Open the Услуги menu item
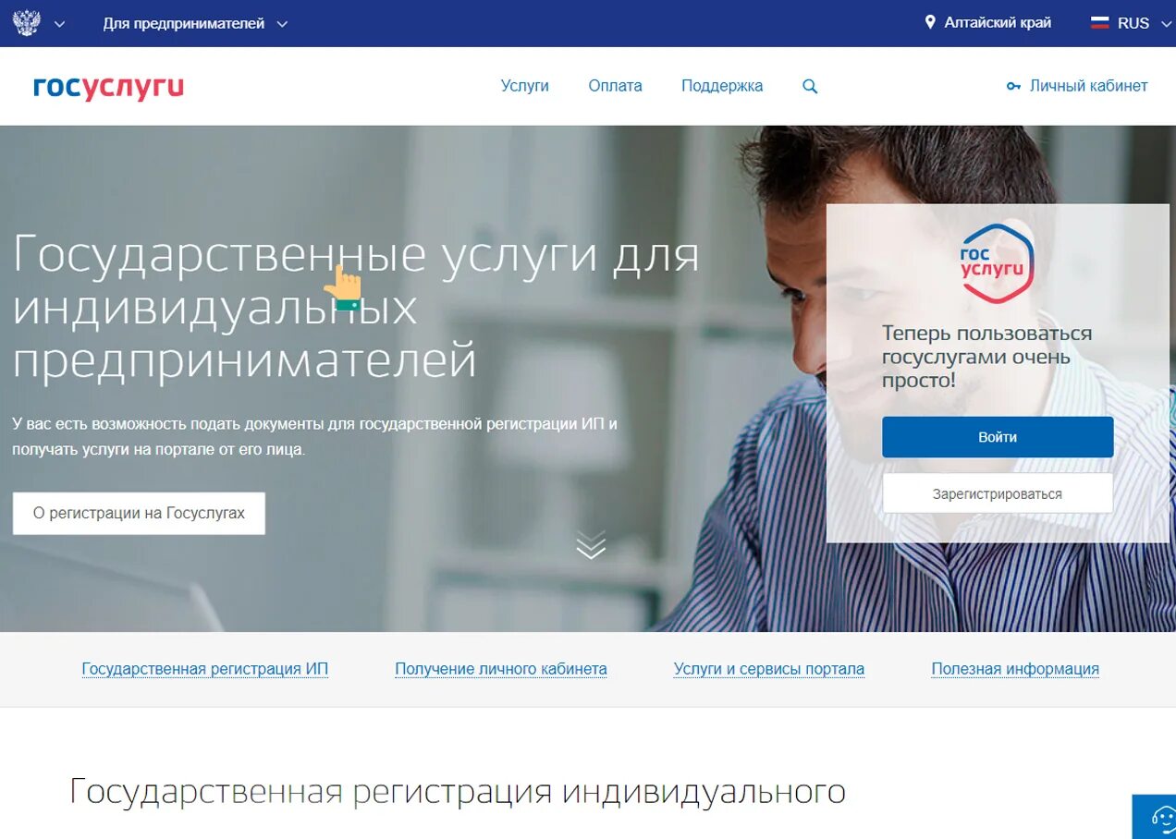 (x=525, y=86)
